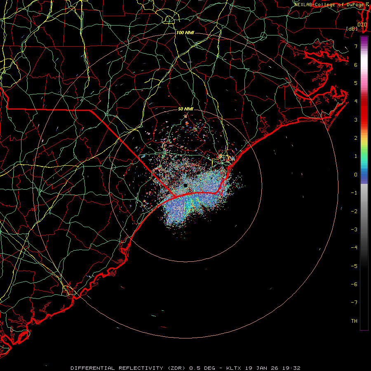This screenshot has height=371, width=371.
Task: Click the 6 value on the scale
Action: pos(356,65)
